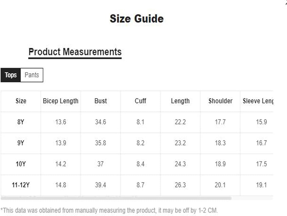This screenshot has height=216, width=287.
Task: Switch to the Pants tab
Action: 32,75
